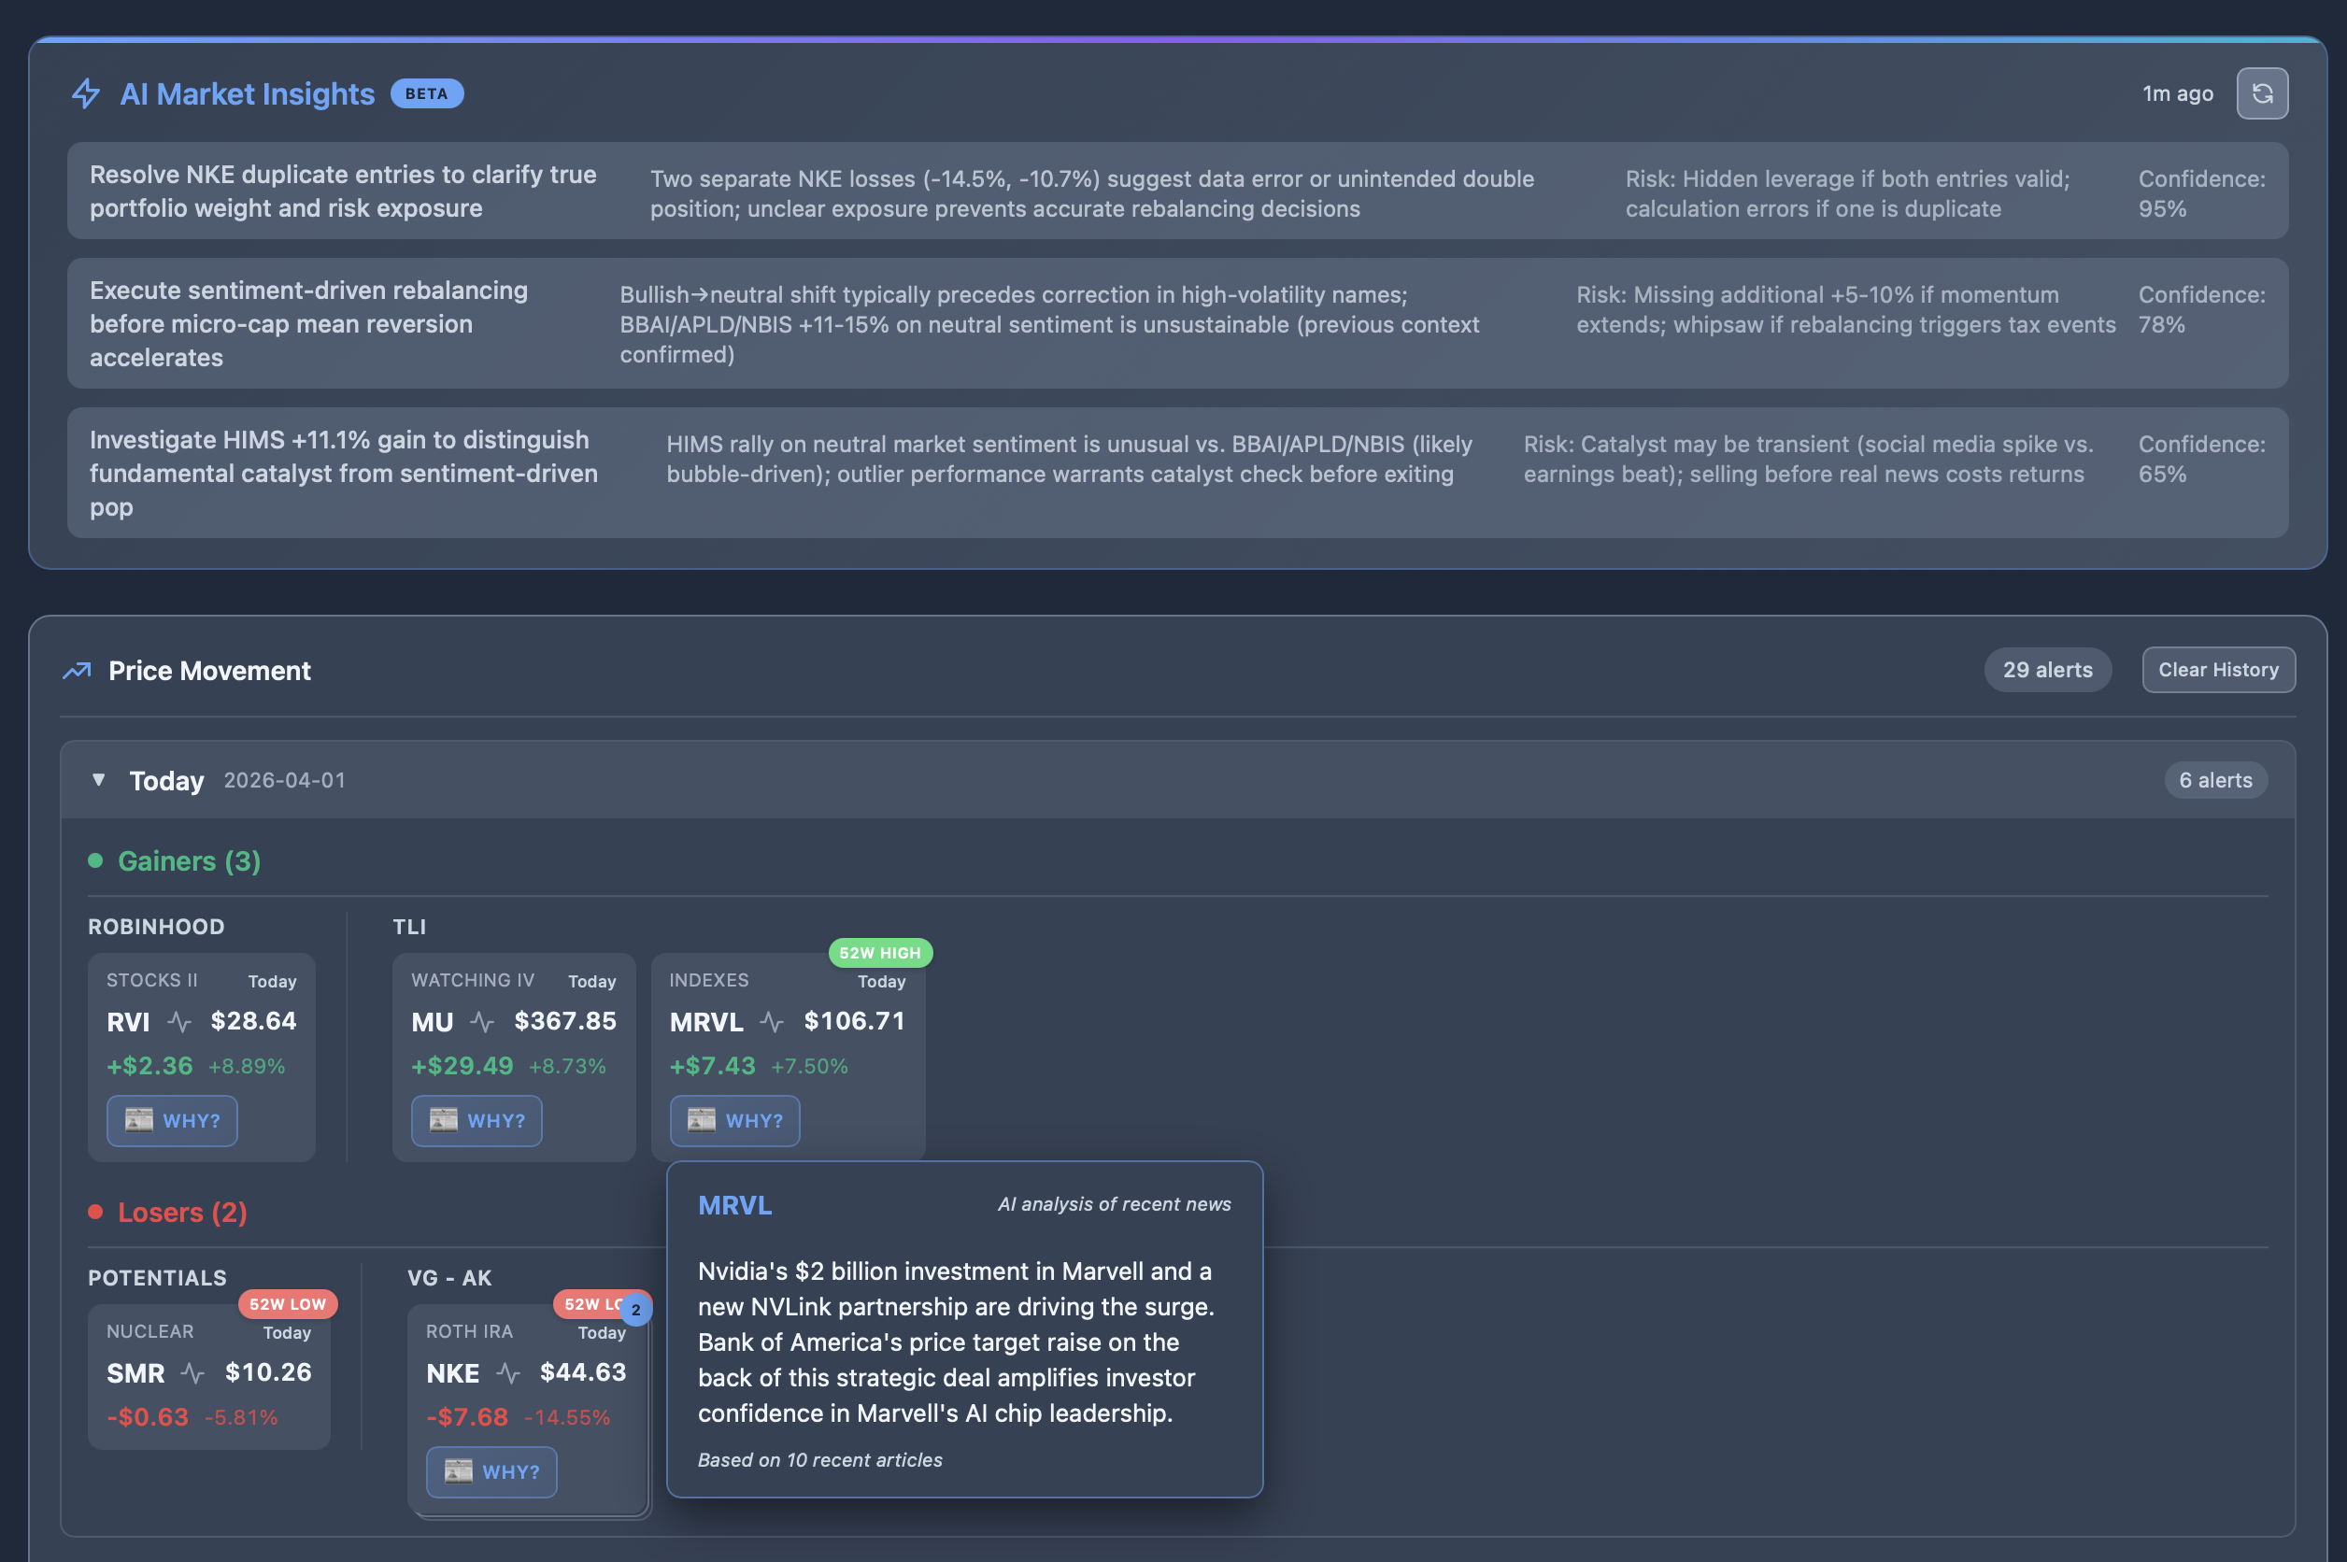The height and width of the screenshot is (1562, 2347).
Task: Open the 29 alerts list
Action: [2047, 670]
